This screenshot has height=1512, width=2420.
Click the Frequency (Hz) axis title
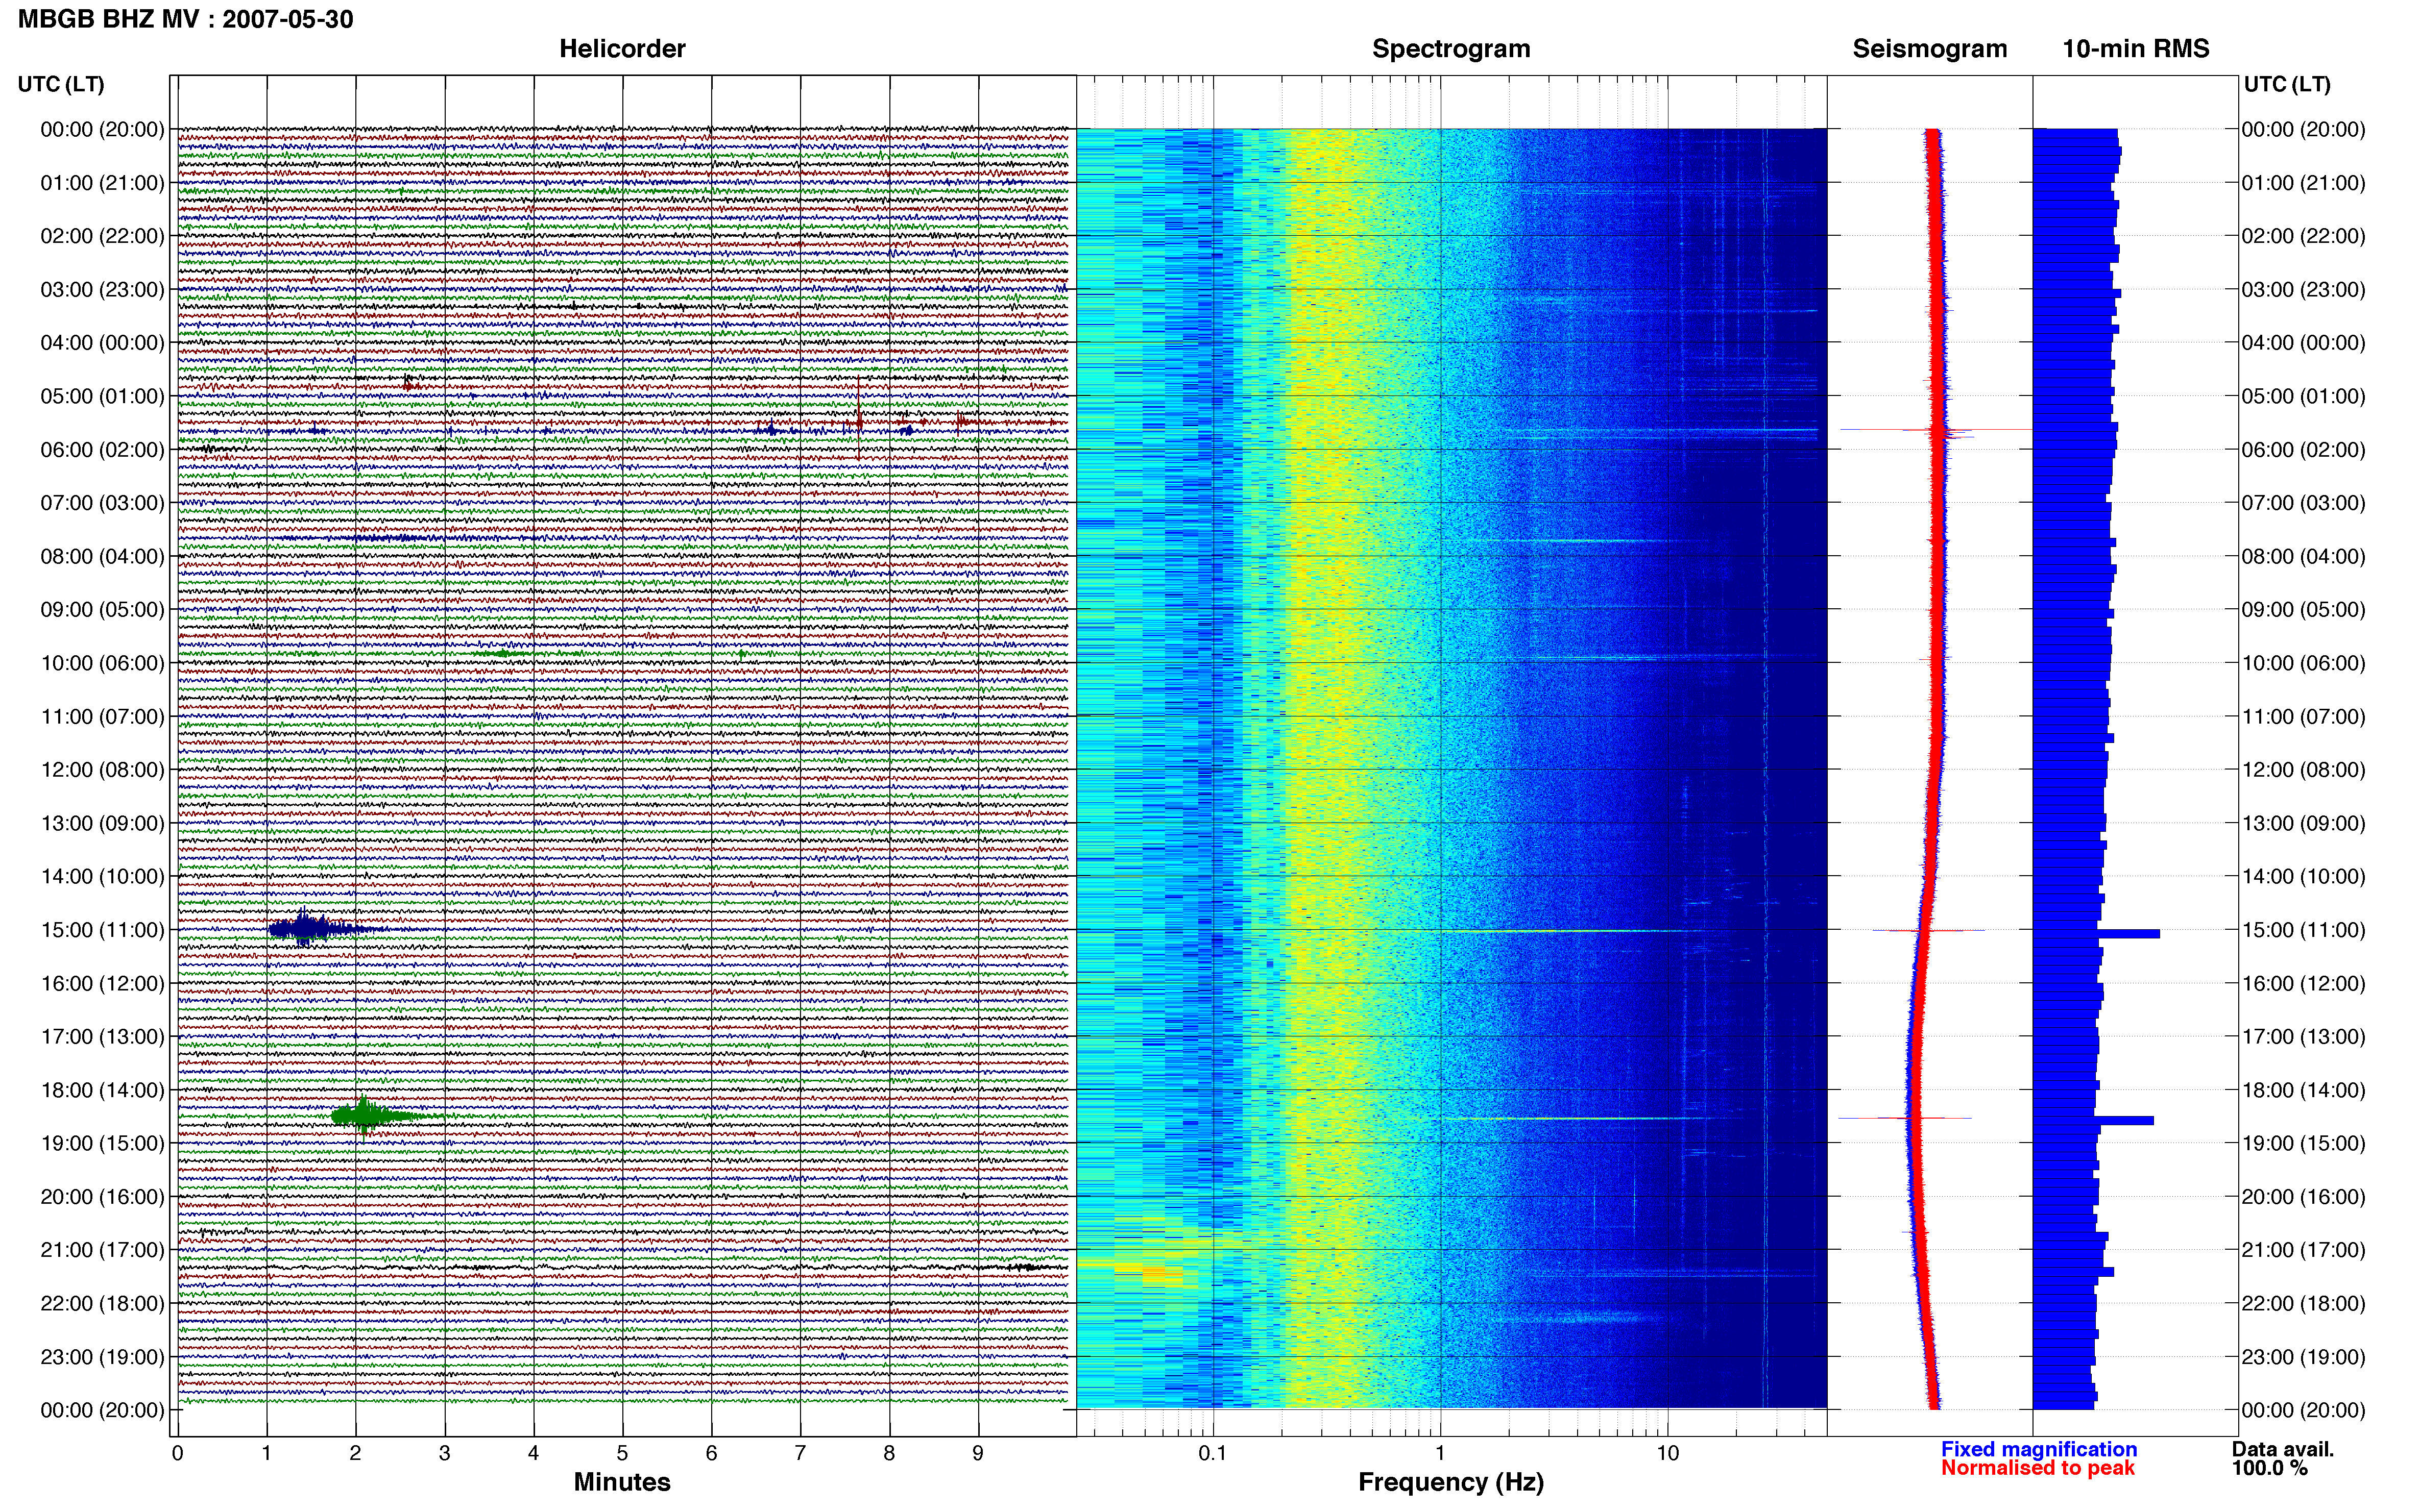[1450, 1482]
